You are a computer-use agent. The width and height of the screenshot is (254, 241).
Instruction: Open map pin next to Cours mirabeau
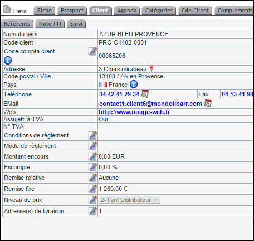click(152, 68)
